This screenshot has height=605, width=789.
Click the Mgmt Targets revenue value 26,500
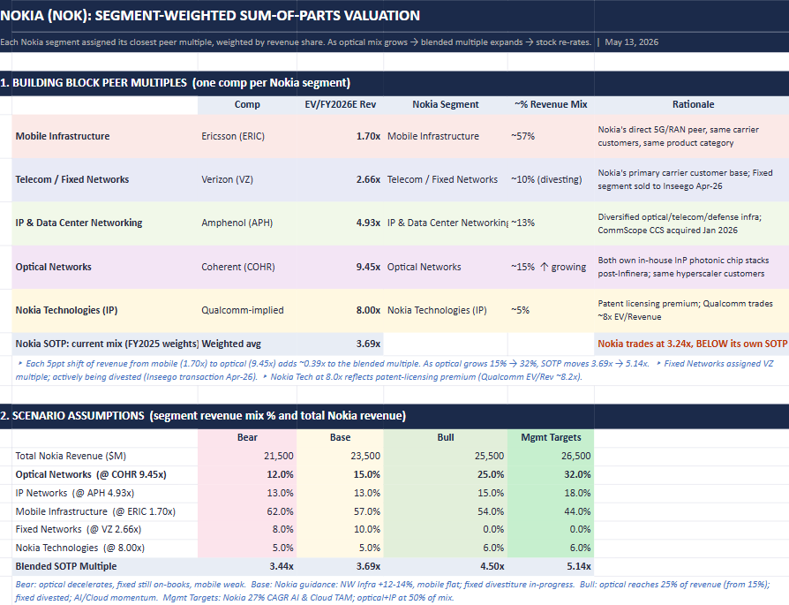click(576, 456)
